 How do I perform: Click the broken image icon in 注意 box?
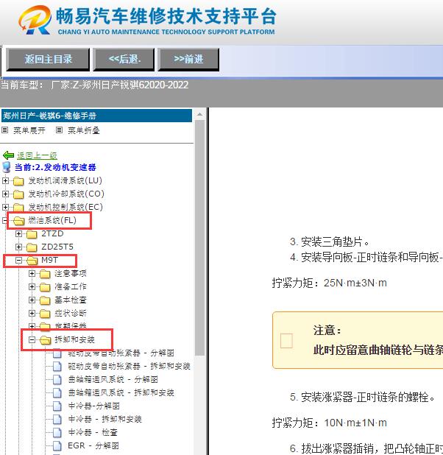[286, 341]
